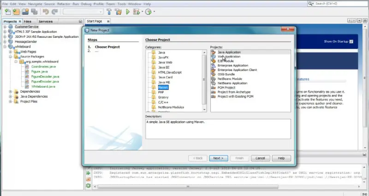
Task: Choose the Maven category
Action: click(163, 87)
